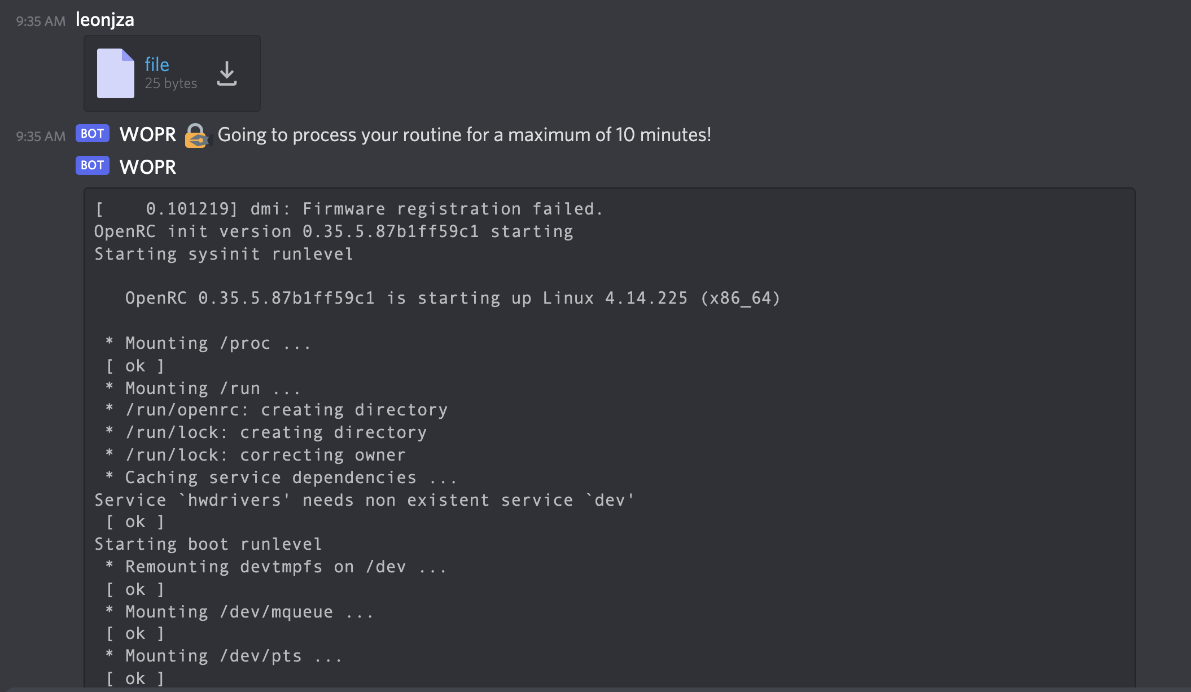Click the "Mounting /dev/mqueue" log line
This screenshot has height=692, width=1191.
240,612
